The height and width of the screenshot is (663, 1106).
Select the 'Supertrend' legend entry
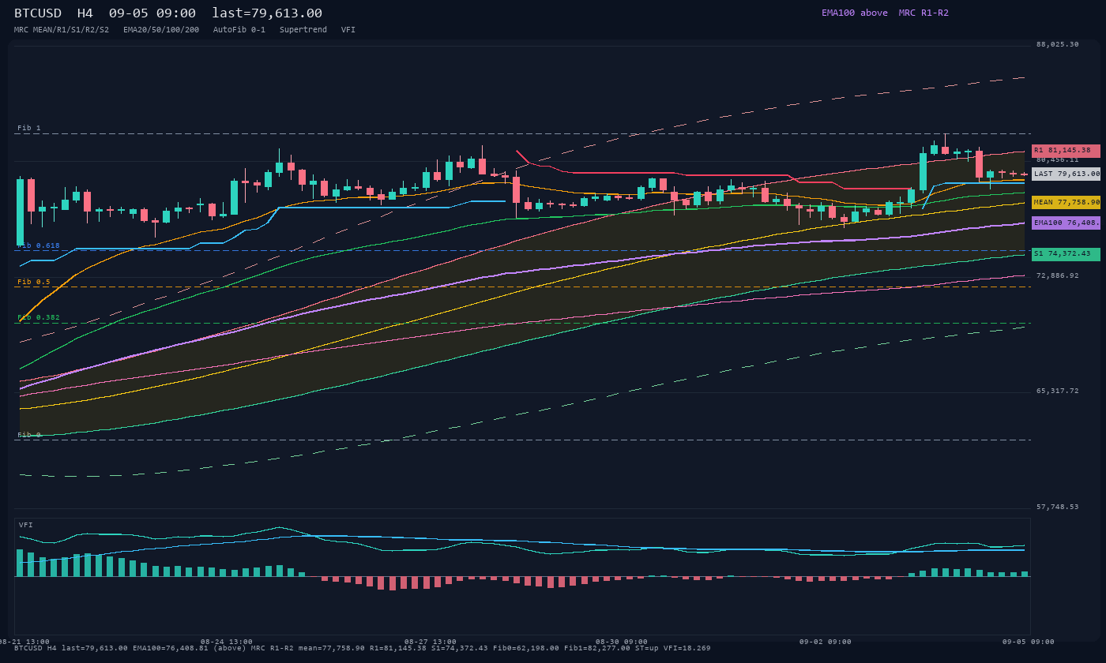(x=303, y=30)
